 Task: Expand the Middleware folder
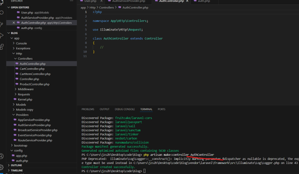pos(42,89)
